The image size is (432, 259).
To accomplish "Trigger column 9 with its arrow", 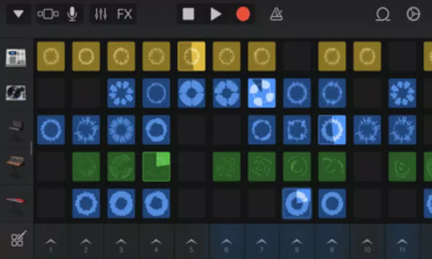I will tap(332, 242).
